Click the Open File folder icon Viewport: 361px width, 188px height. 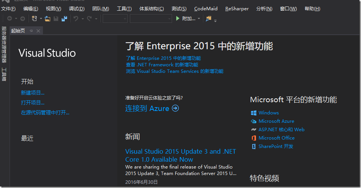tap(48, 18)
